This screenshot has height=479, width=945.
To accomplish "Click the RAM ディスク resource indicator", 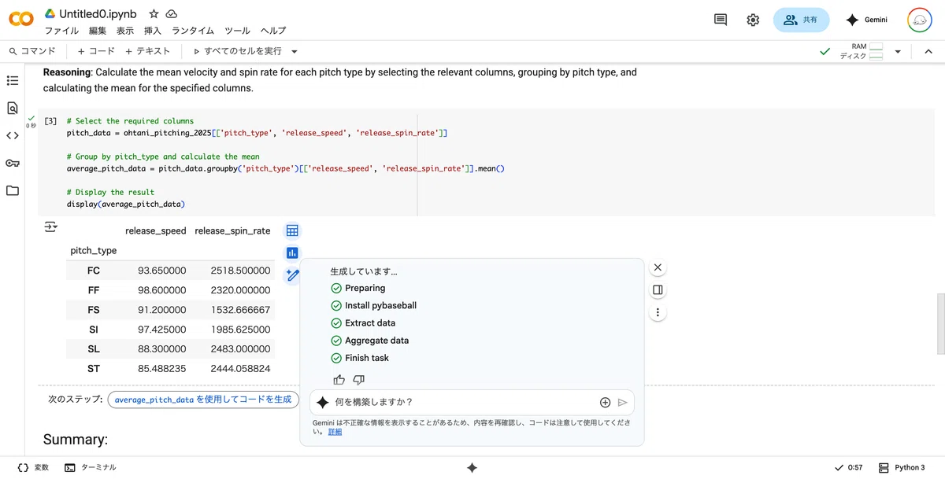I will pos(861,51).
